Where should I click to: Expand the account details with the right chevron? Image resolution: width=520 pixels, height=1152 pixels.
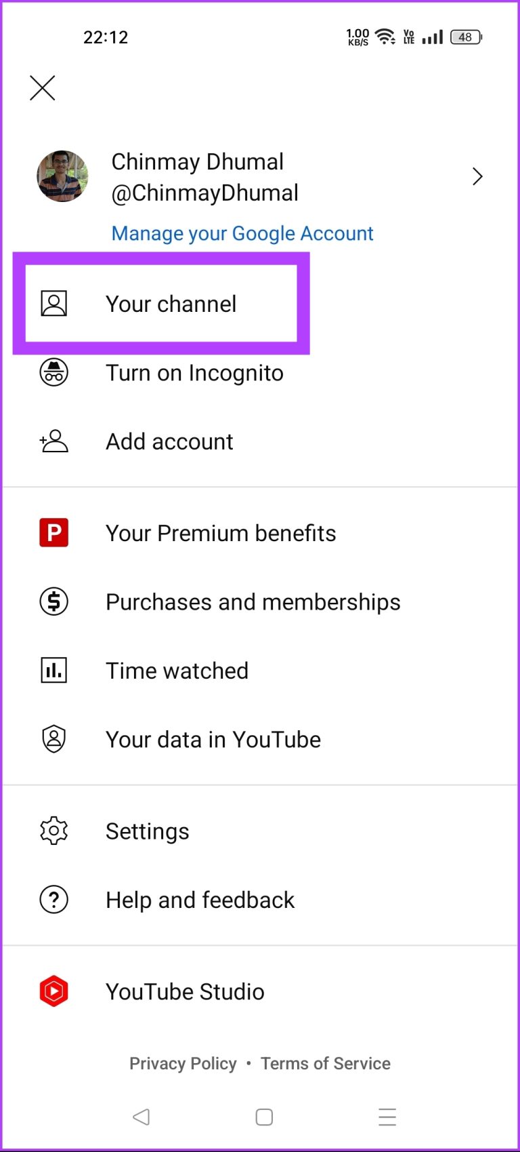pos(477,176)
